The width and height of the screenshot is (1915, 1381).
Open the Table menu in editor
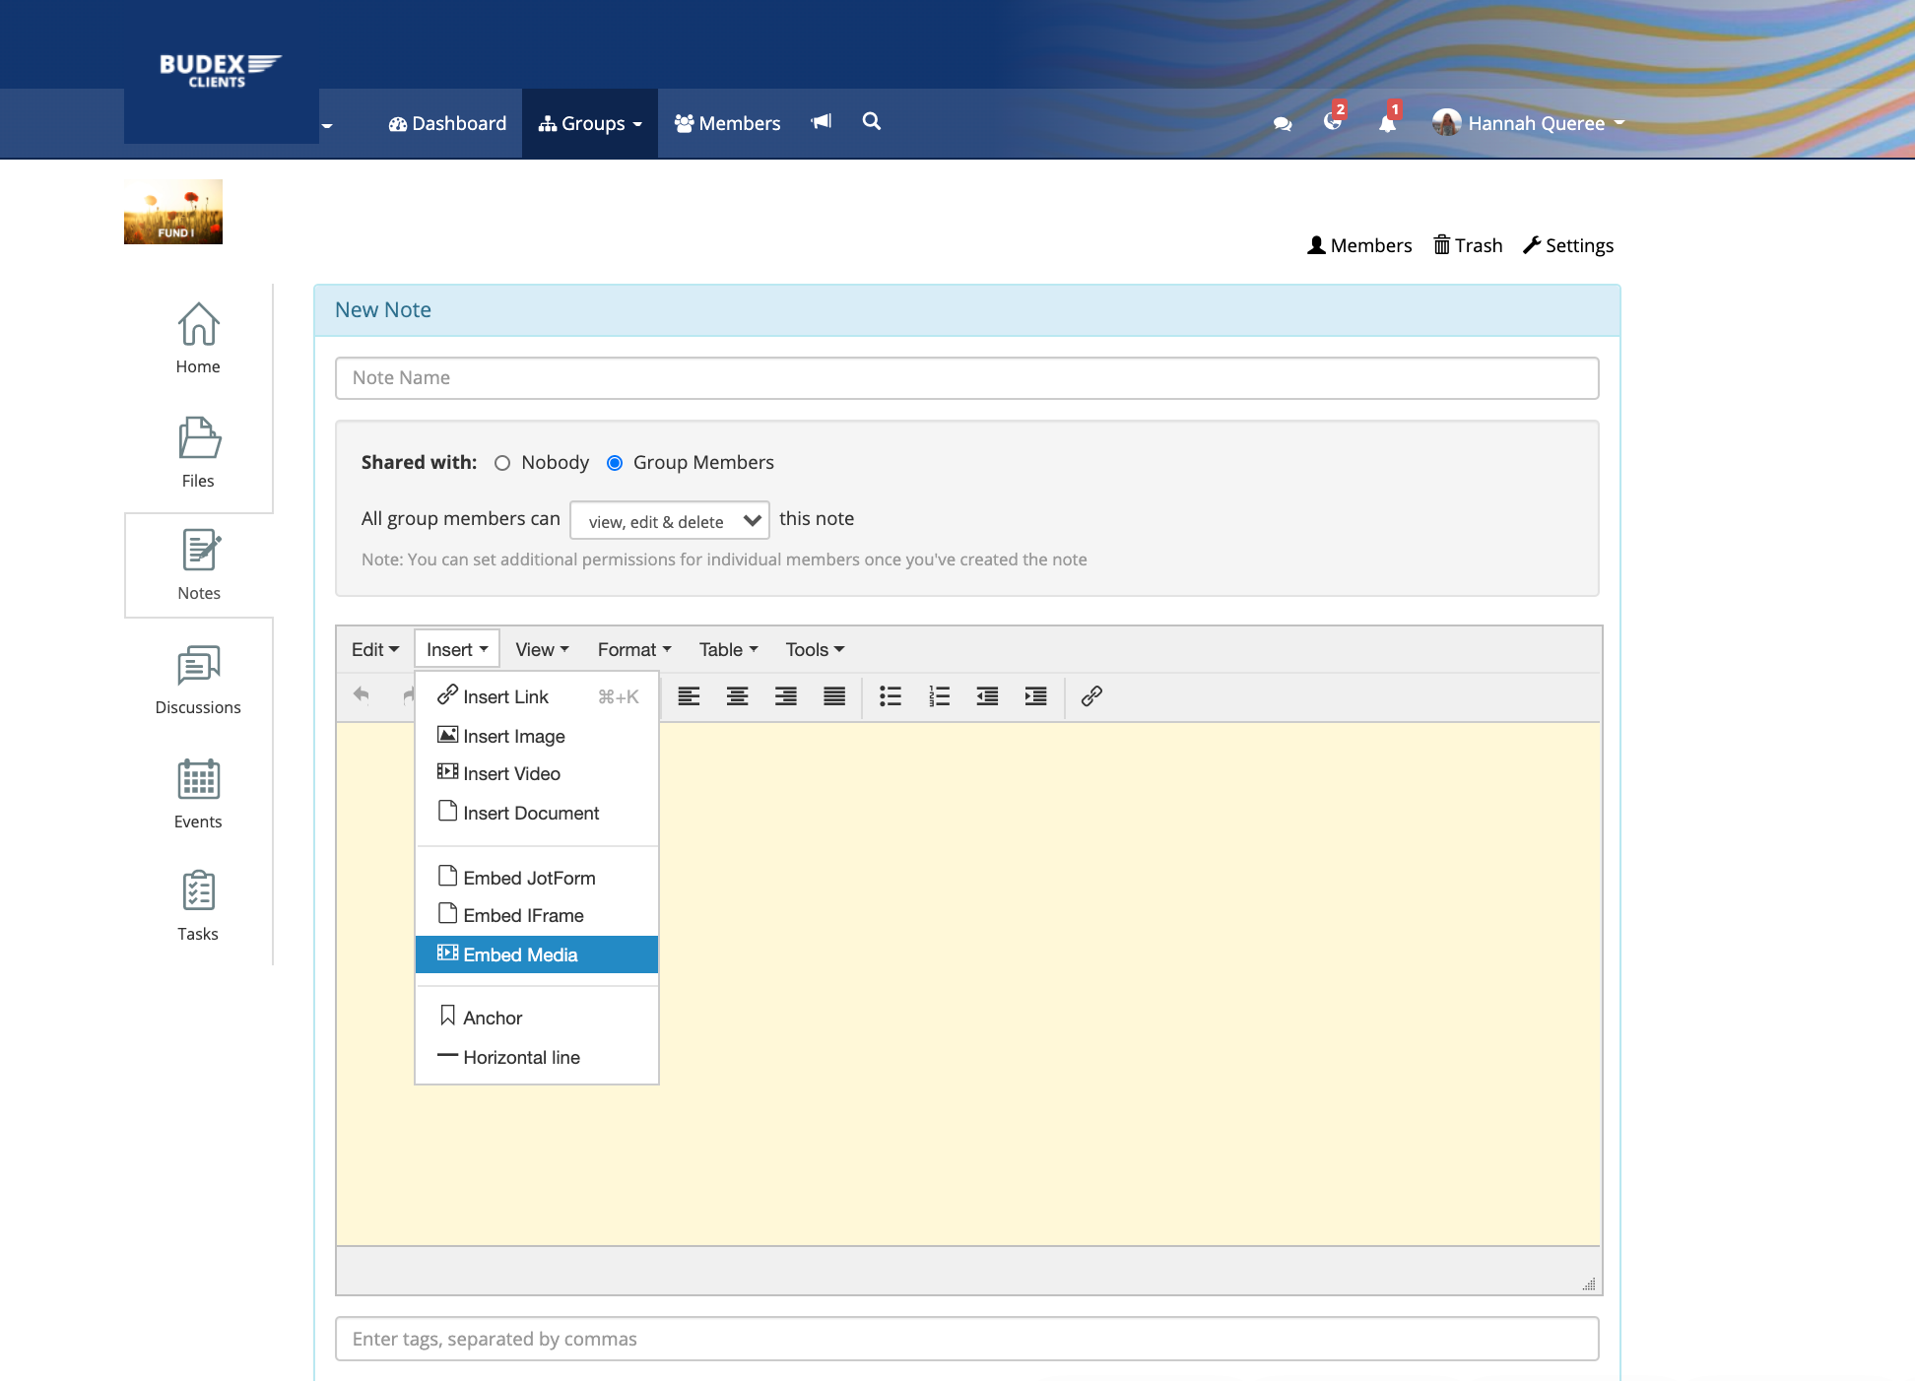728,649
